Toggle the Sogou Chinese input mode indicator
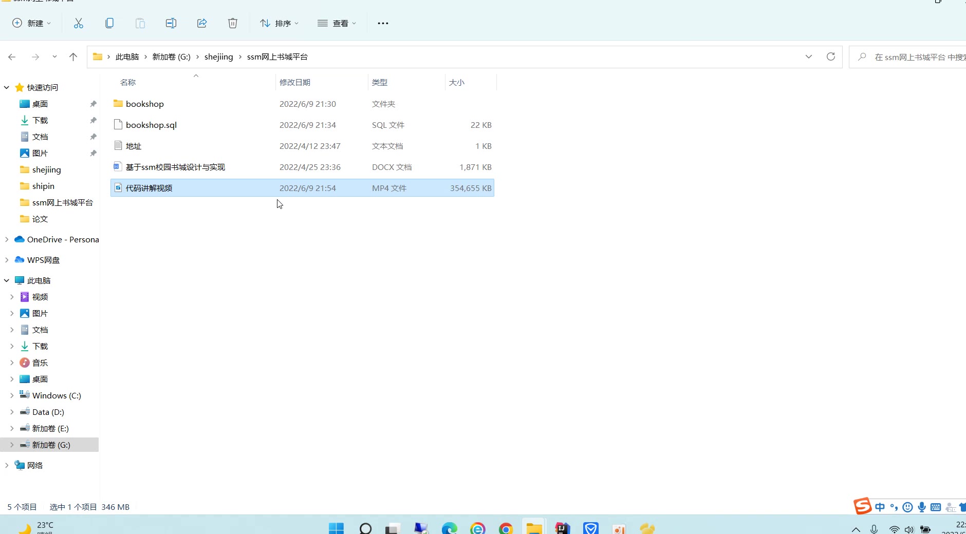This screenshot has height=534, width=966. coord(880,507)
